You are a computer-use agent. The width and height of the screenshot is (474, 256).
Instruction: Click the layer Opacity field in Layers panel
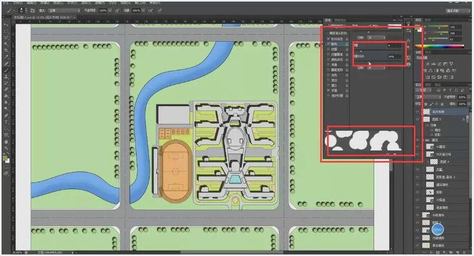pyautogui.click(x=462, y=98)
